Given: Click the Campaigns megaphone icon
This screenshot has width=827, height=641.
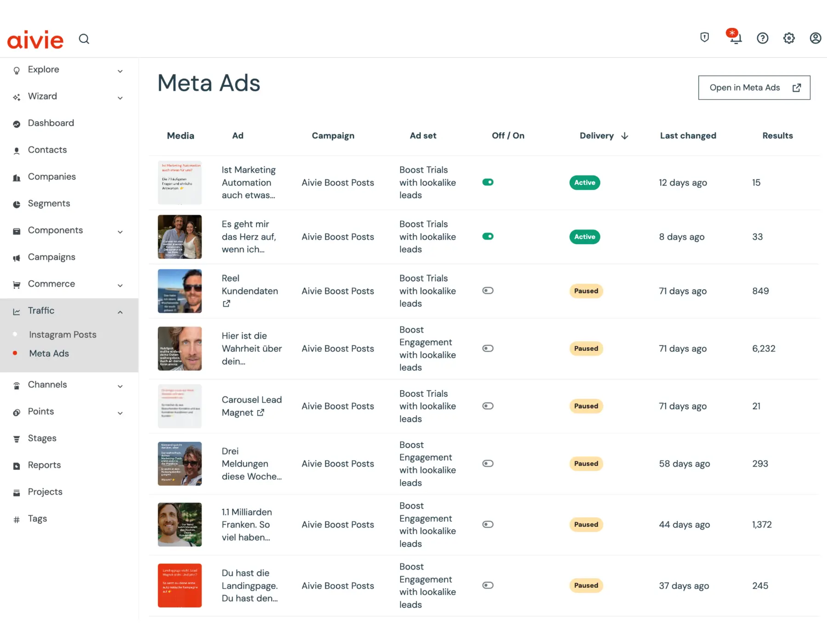Looking at the screenshot, I should (x=17, y=258).
